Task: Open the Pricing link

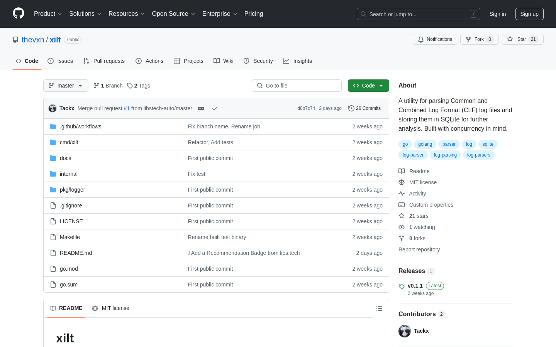Action: pos(254,14)
